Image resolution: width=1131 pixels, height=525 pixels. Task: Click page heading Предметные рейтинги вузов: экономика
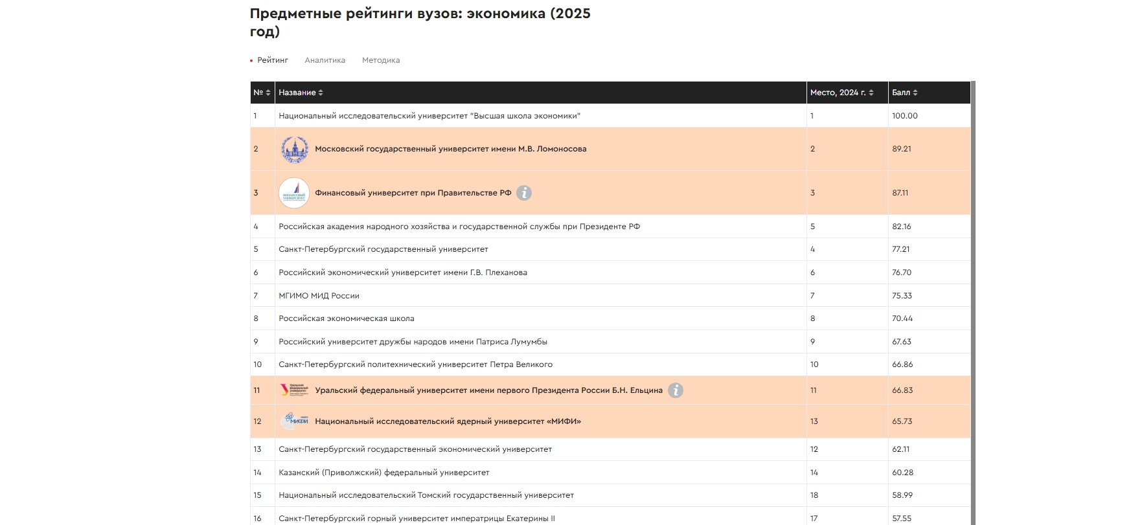(420, 22)
